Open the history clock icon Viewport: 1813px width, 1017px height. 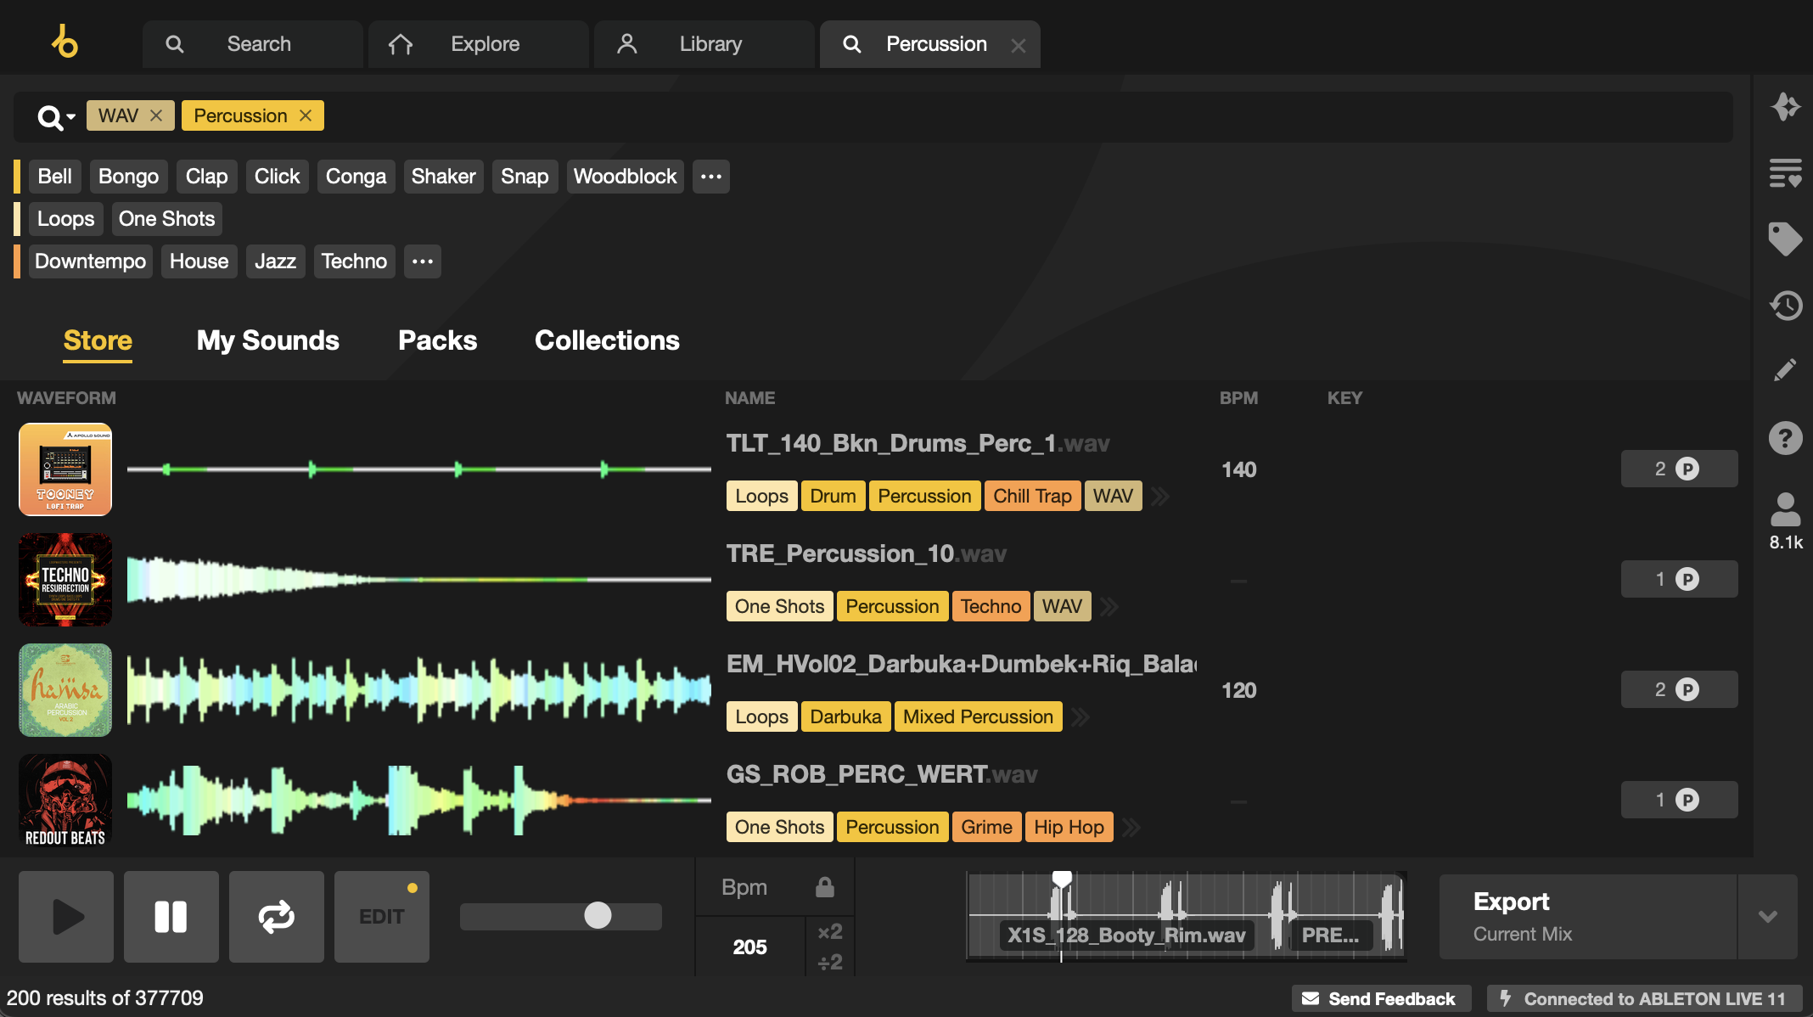[x=1785, y=305]
